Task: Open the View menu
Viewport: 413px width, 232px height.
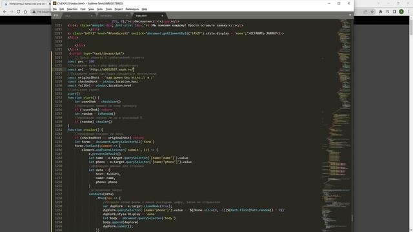Action: 91,9
